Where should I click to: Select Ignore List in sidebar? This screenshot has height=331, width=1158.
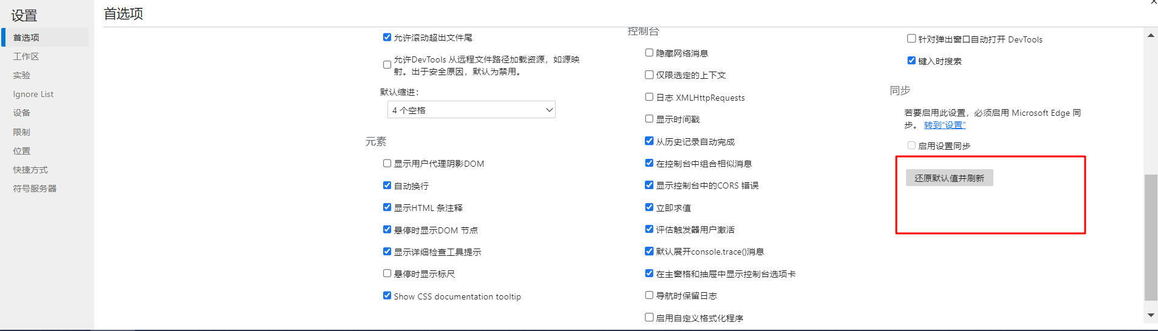[33, 94]
